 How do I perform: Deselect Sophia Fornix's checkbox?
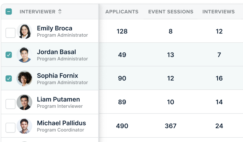(x=9, y=79)
